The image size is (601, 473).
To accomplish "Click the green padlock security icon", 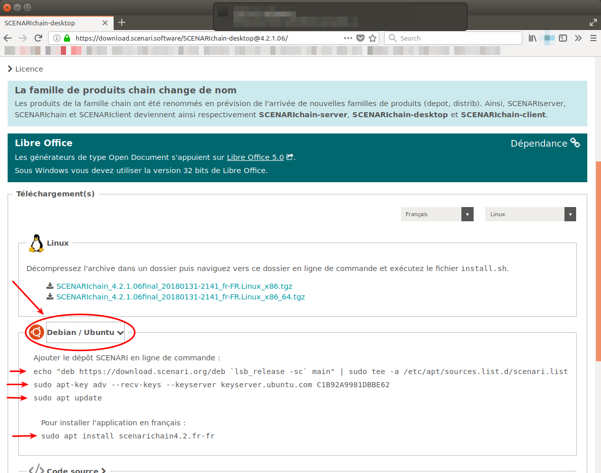I will click(x=67, y=38).
